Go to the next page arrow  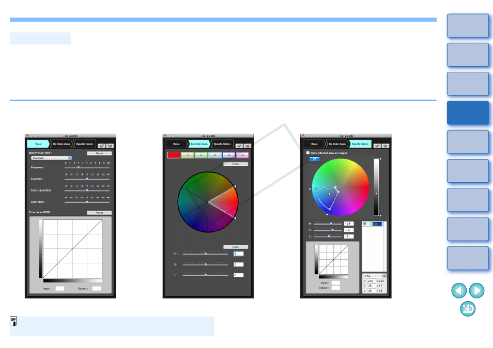pos(476,291)
